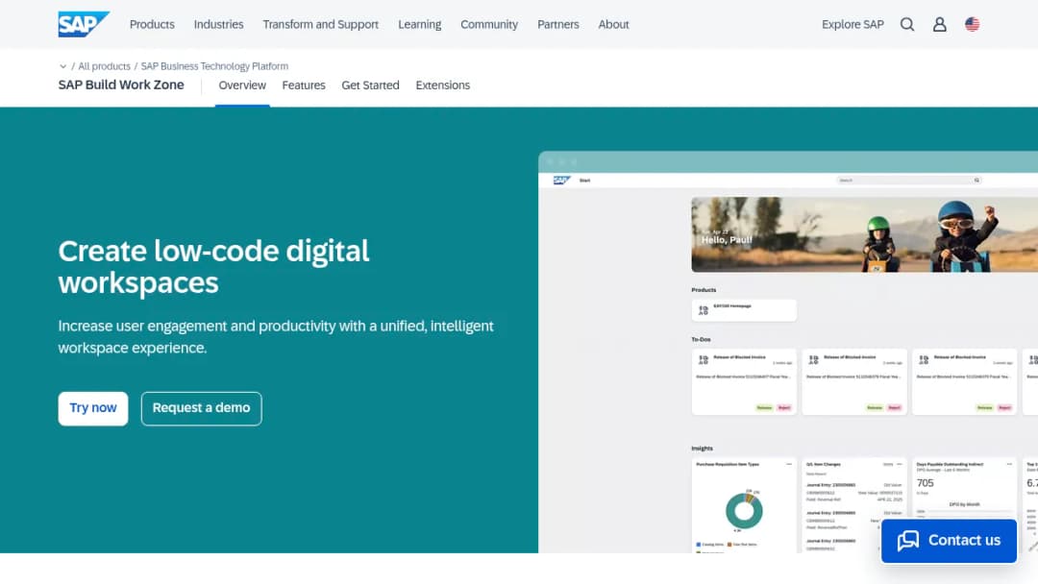Click the Hello, Paul banner image
The width and height of the screenshot is (1038, 584).
coord(865,234)
